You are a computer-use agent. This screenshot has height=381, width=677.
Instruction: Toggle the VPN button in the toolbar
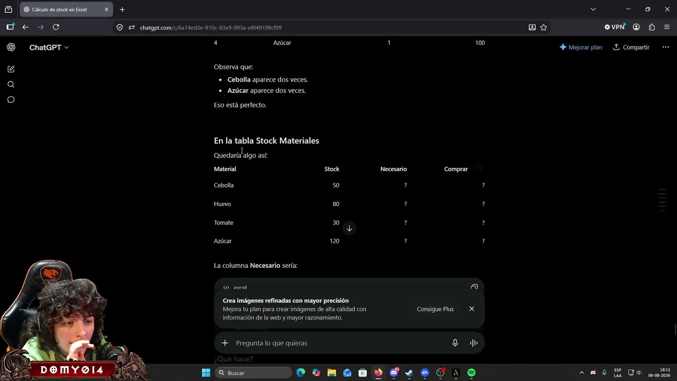pyautogui.click(x=615, y=27)
